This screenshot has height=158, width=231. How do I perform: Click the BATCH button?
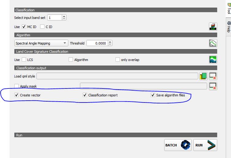pyautogui.click(x=178, y=145)
